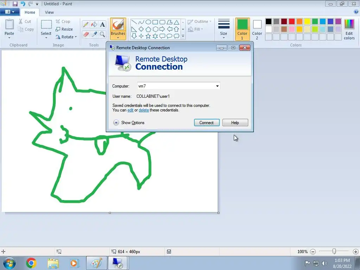Switch to the View ribbon tab

point(49,12)
